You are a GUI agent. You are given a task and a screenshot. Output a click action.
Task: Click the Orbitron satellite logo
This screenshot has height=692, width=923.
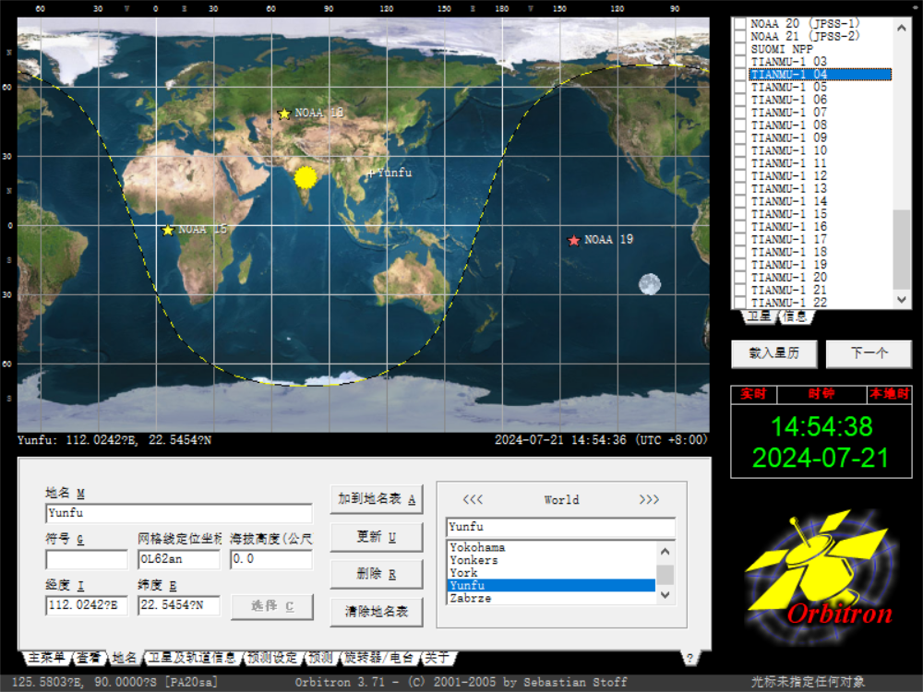(819, 568)
